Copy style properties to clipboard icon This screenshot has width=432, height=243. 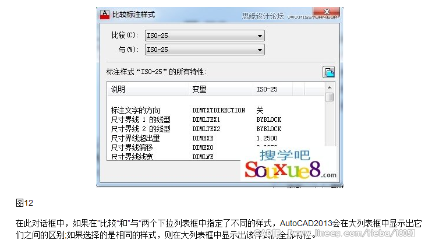[x=329, y=72]
